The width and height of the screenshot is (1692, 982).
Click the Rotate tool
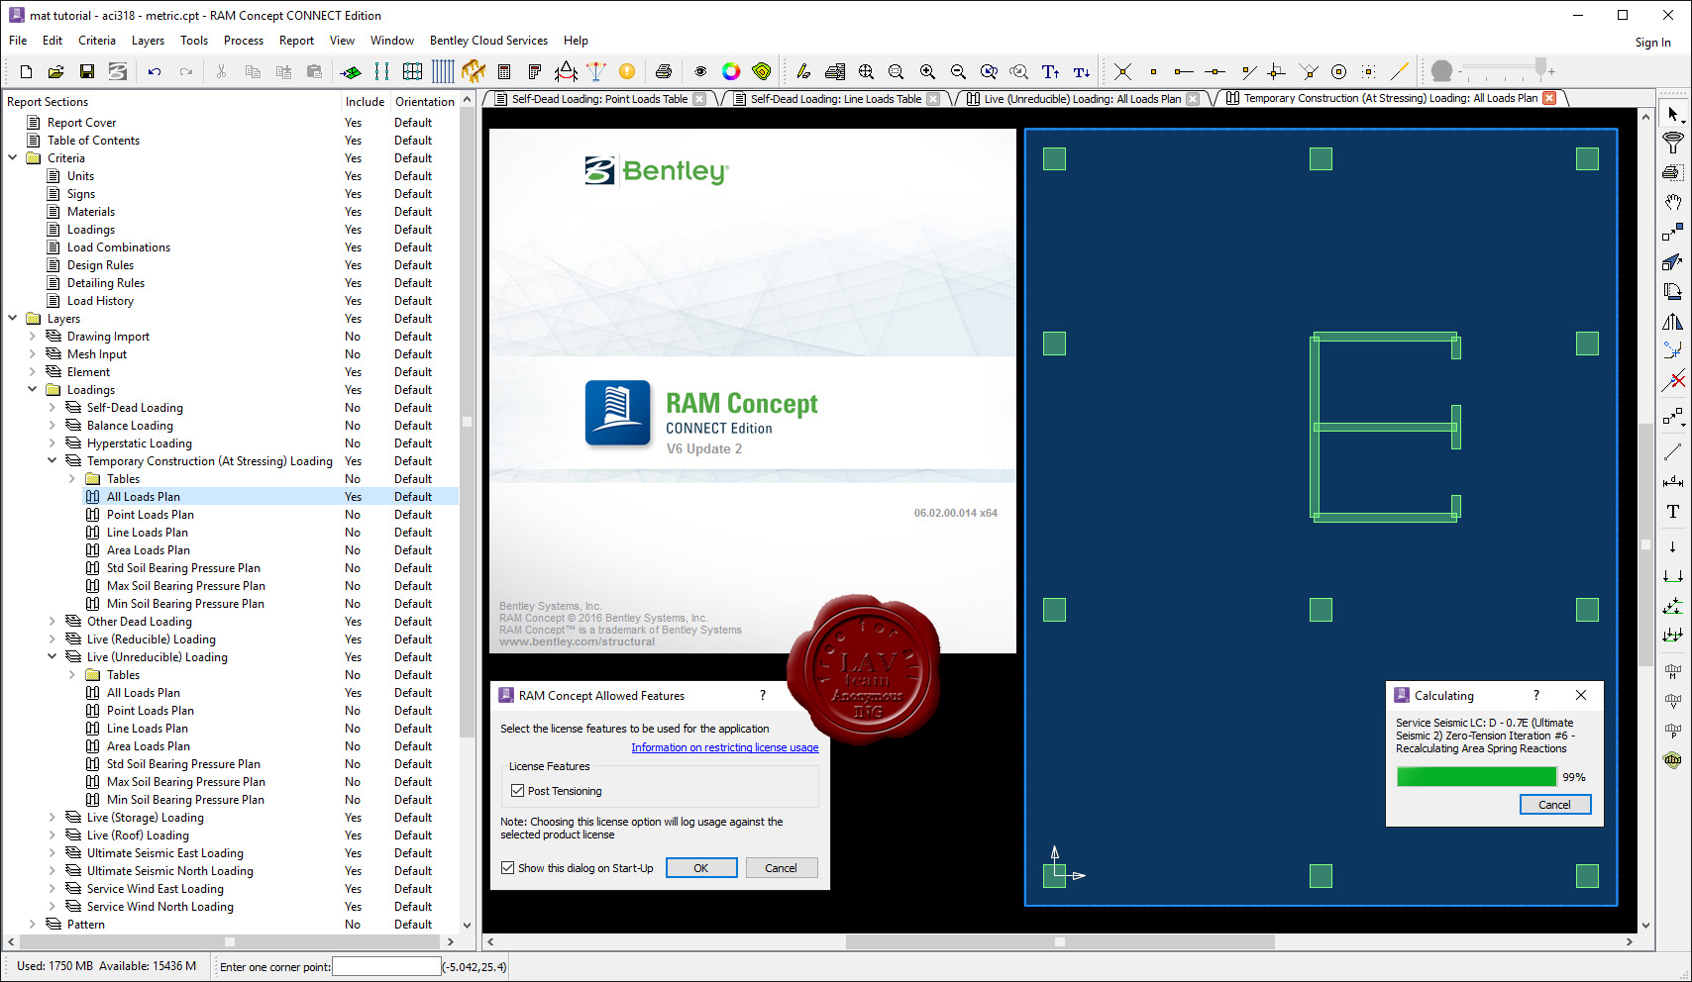pyautogui.click(x=1673, y=292)
